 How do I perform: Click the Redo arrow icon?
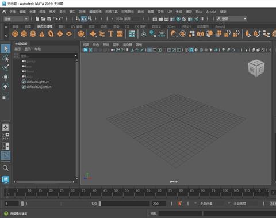click(61, 19)
